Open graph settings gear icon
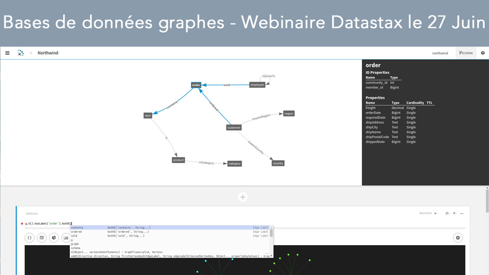Image resolution: width=489 pixels, height=275 pixels. [x=458, y=238]
